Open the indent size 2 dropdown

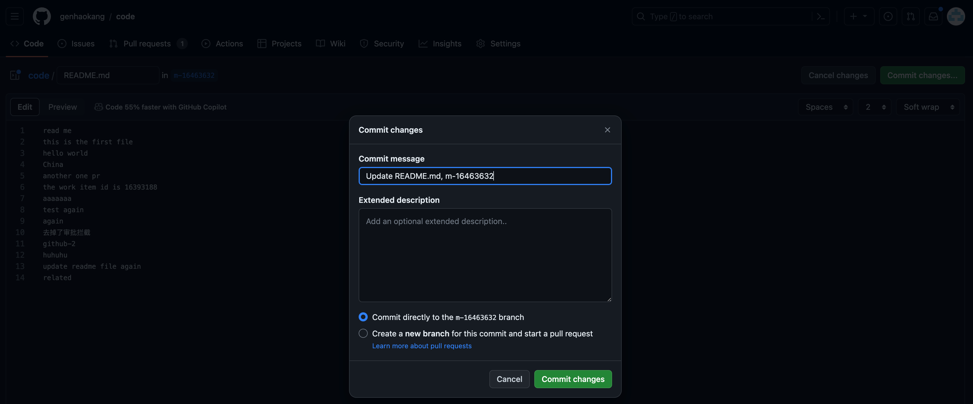point(874,107)
